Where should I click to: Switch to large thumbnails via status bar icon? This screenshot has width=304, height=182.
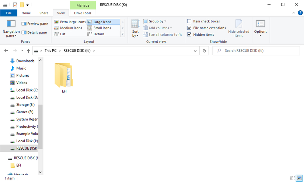click(x=299, y=178)
